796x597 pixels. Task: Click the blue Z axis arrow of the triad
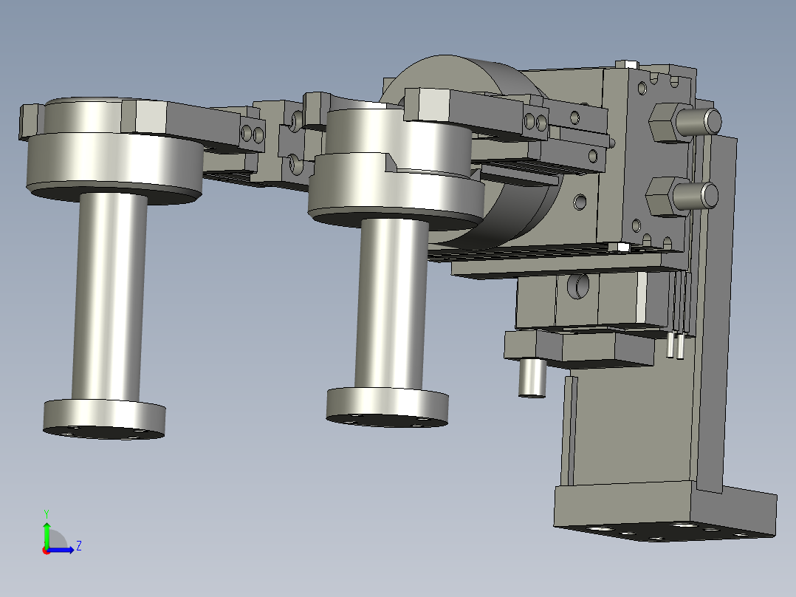[x=61, y=549]
